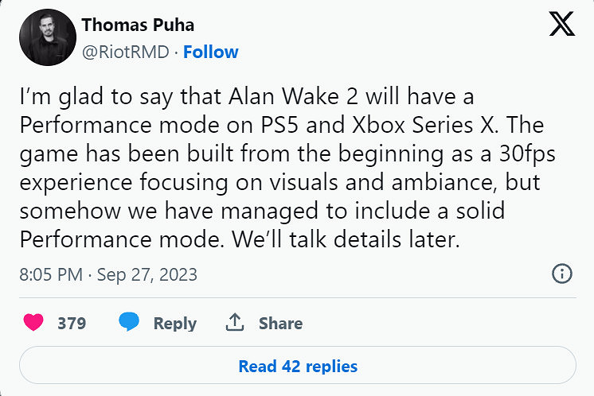Viewport: 594px width, 396px height.
Task: Click the Sep 27, 2023 date
Action: (147, 275)
